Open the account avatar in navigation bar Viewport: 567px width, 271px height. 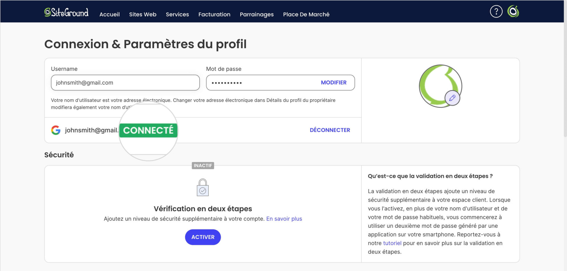point(513,12)
